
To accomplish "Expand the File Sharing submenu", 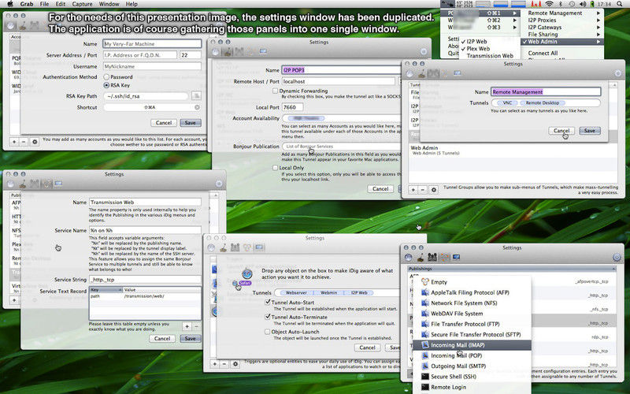I will [562, 35].
